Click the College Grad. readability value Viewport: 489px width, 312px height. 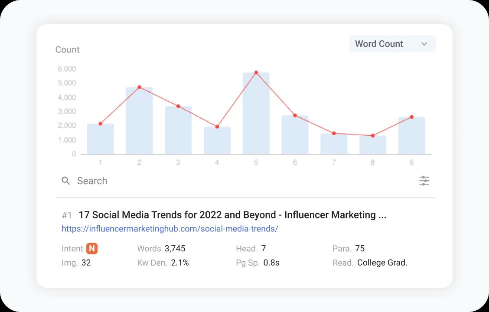coord(382,263)
